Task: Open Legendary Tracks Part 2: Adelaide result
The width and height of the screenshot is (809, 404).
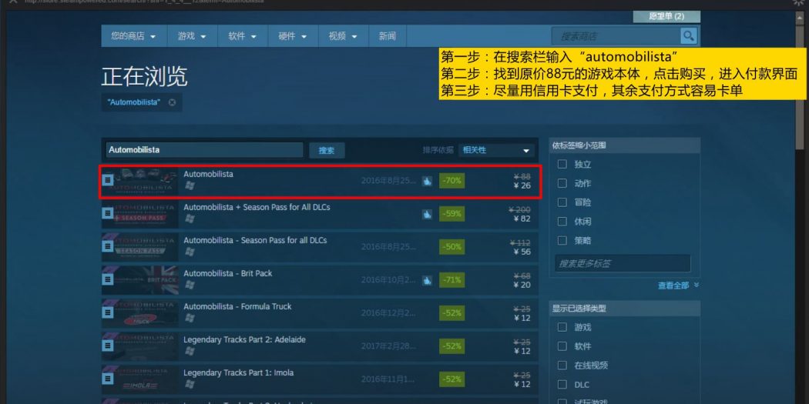Action: pyautogui.click(x=244, y=339)
